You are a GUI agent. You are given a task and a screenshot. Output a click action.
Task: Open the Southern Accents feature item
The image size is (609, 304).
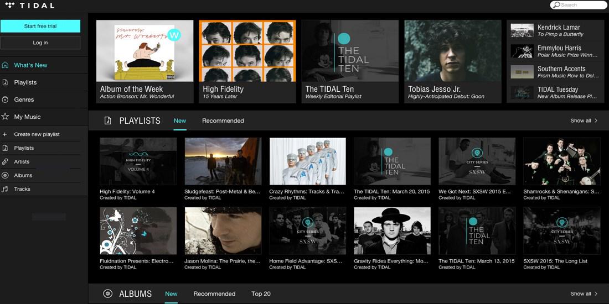[555, 72]
